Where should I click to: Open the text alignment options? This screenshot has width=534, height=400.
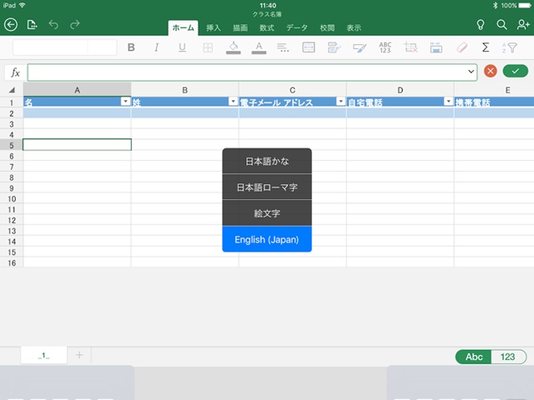click(283, 47)
